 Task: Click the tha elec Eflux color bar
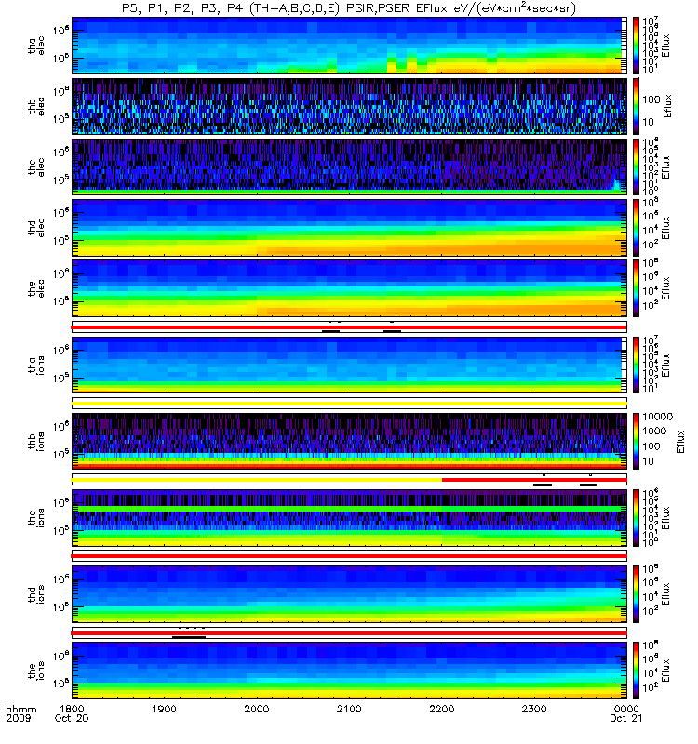click(x=636, y=46)
